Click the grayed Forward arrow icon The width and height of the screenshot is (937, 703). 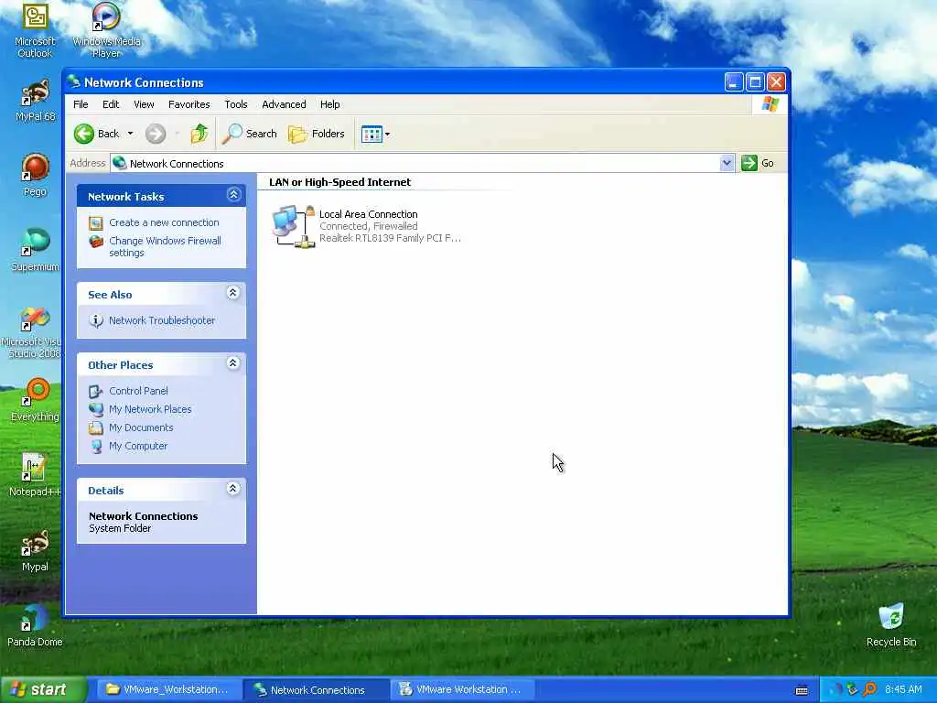point(156,134)
